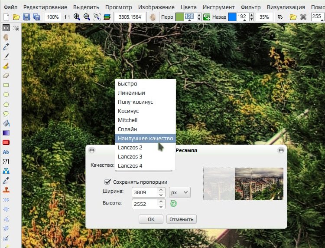Zoom in with the magnifier plus
The height and width of the screenshot is (248, 325).
[77, 17]
